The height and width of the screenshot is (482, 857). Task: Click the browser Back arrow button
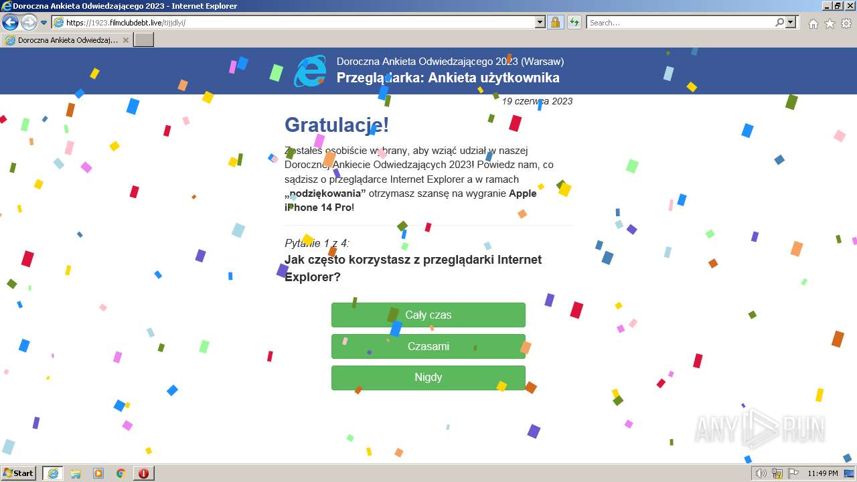click(10, 22)
